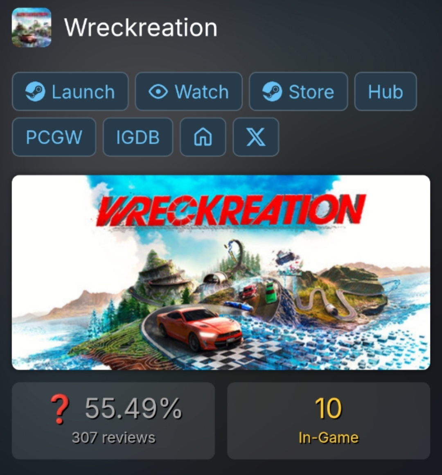Click the 307 reviews label

click(113, 438)
